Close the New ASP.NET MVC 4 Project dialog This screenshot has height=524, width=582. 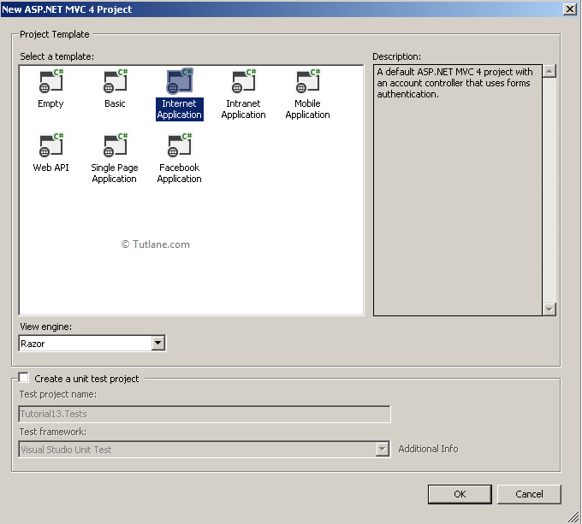point(569,9)
